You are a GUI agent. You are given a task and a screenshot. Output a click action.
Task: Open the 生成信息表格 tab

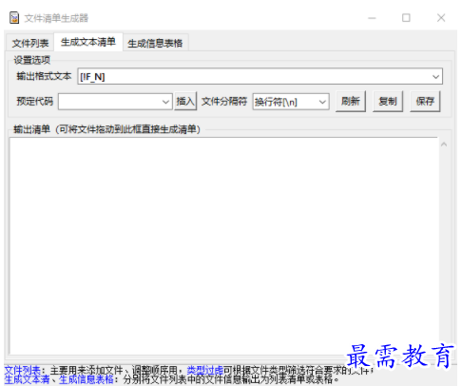(155, 43)
